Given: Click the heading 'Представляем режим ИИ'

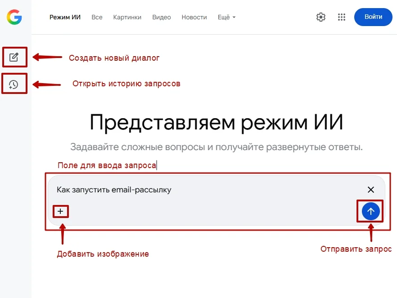Looking at the screenshot, I should click(216, 122).
